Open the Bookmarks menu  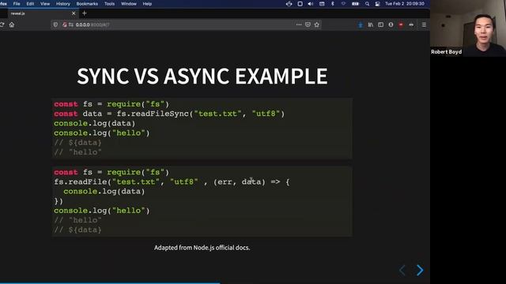coord(87,4)
